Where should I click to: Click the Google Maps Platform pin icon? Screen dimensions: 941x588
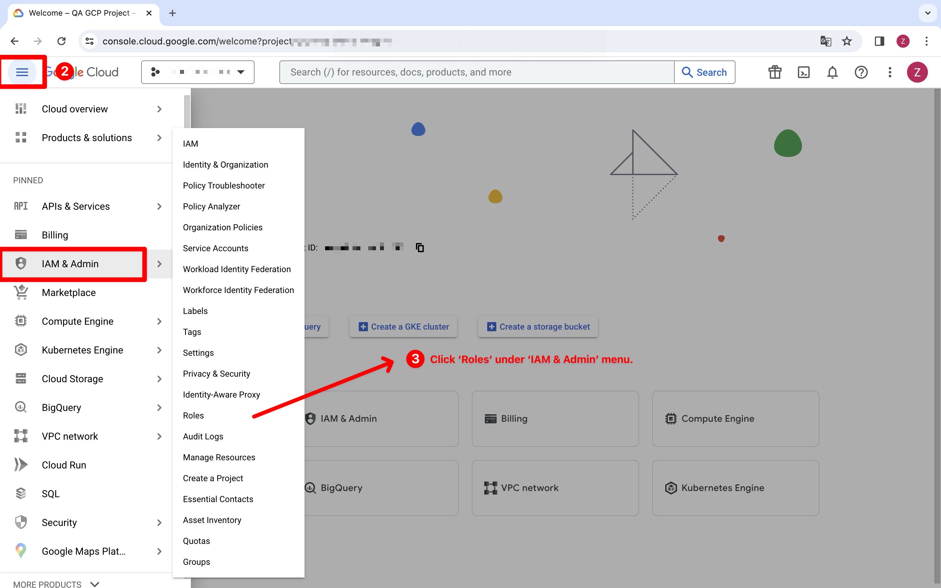(21, 551)
